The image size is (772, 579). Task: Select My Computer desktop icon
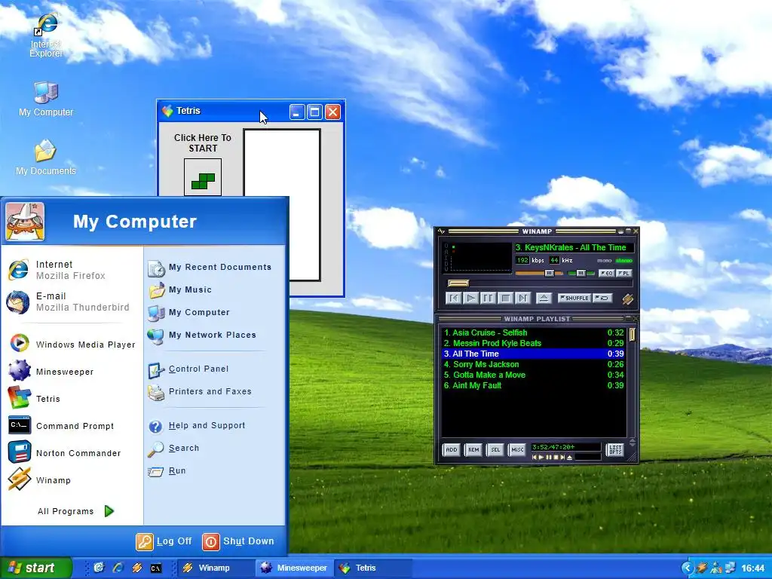(46, 100)
